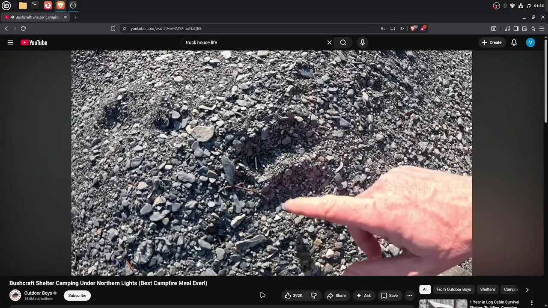Toggle the Brave sidebar panel

[x=516, y=29]
